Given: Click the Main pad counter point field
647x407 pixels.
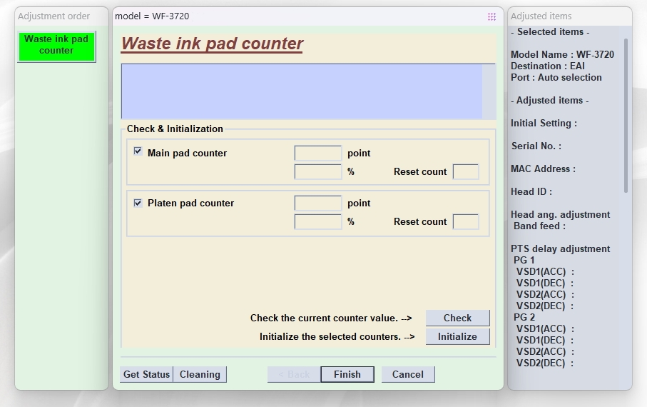Looking at the screenshot, I should tap(318, 154).
